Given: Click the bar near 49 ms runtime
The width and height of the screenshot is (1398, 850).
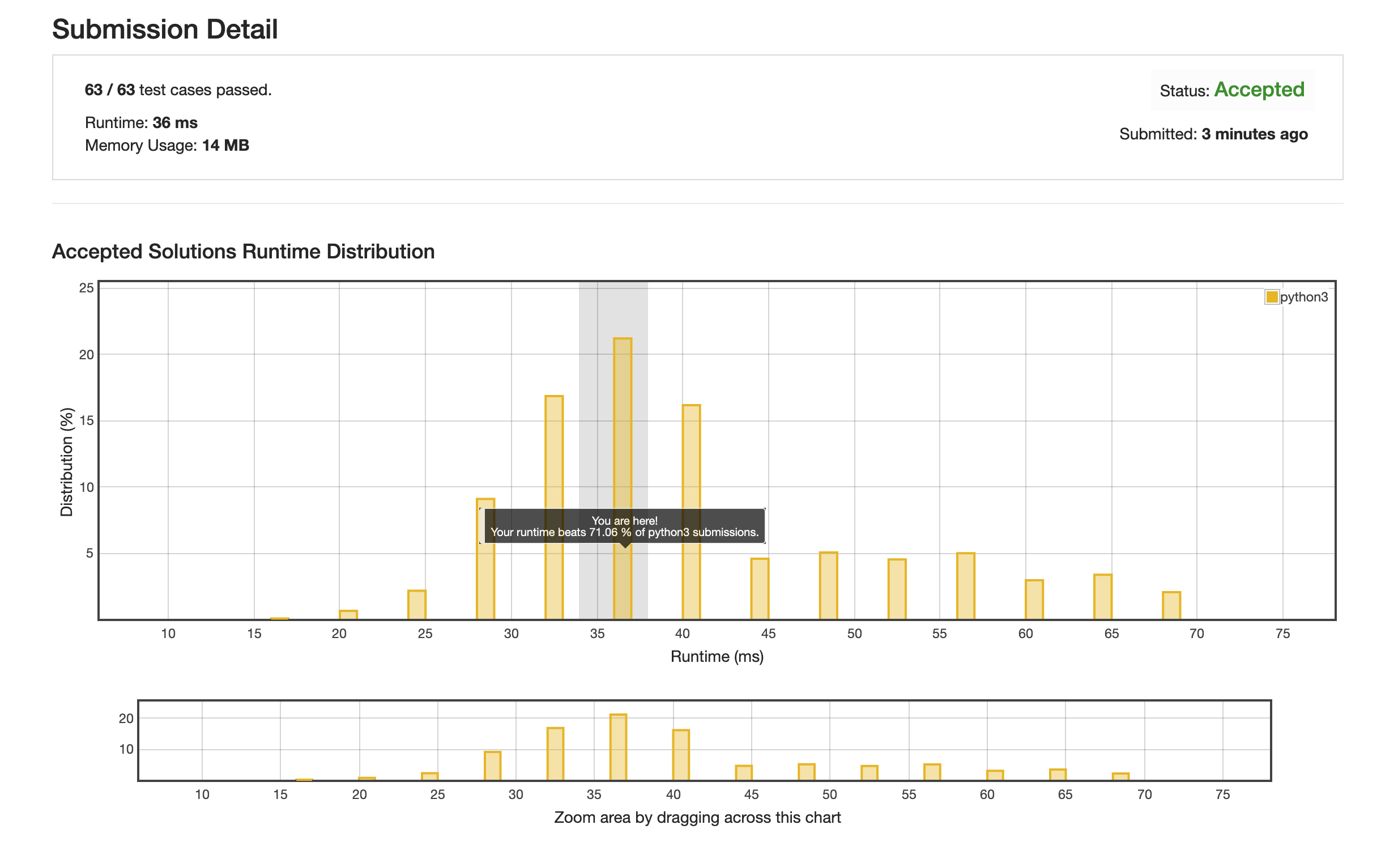Looking at the screenshot, I should [x=828, y=585].
